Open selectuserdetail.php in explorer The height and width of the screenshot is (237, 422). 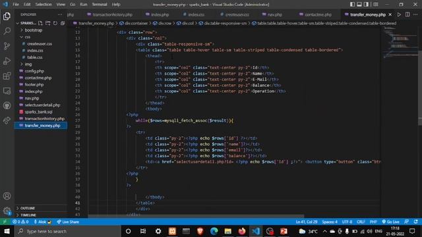[x=42, y=105]
